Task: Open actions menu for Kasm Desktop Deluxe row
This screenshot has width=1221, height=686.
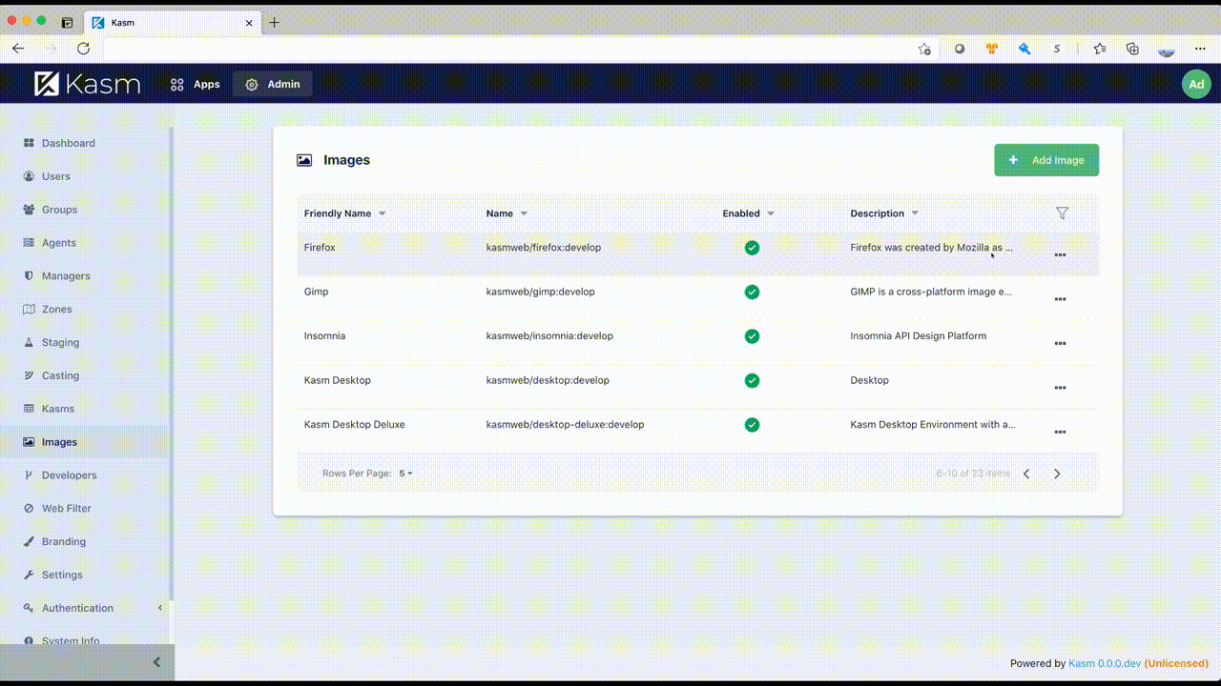Action: point(1060,432)
